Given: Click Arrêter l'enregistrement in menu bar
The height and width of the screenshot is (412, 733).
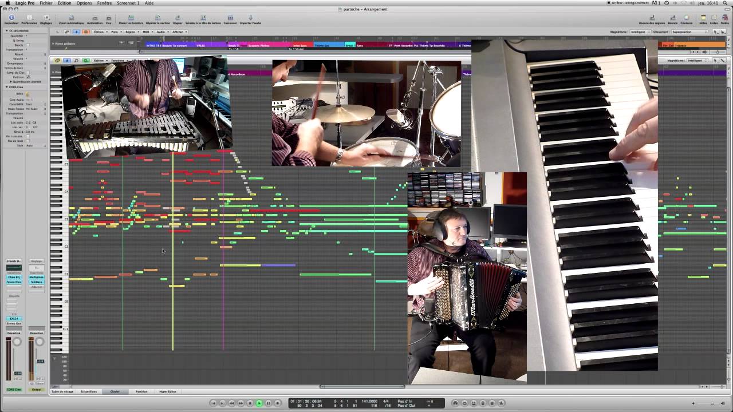Looking at the screenshot, I should pyautogui.click(x=628, y=3).
